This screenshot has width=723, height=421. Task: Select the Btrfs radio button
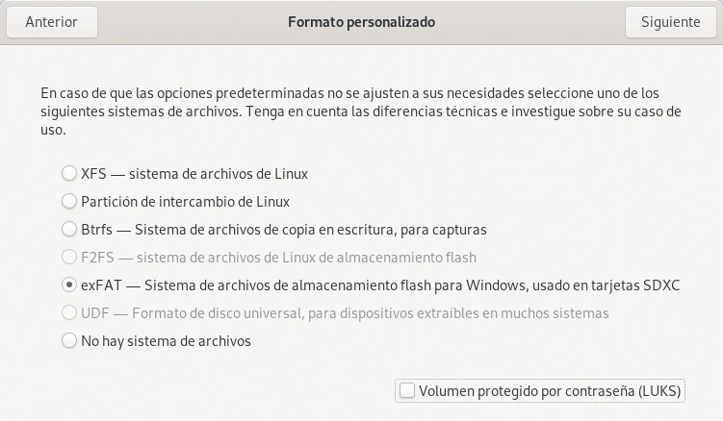click(68, 230)
